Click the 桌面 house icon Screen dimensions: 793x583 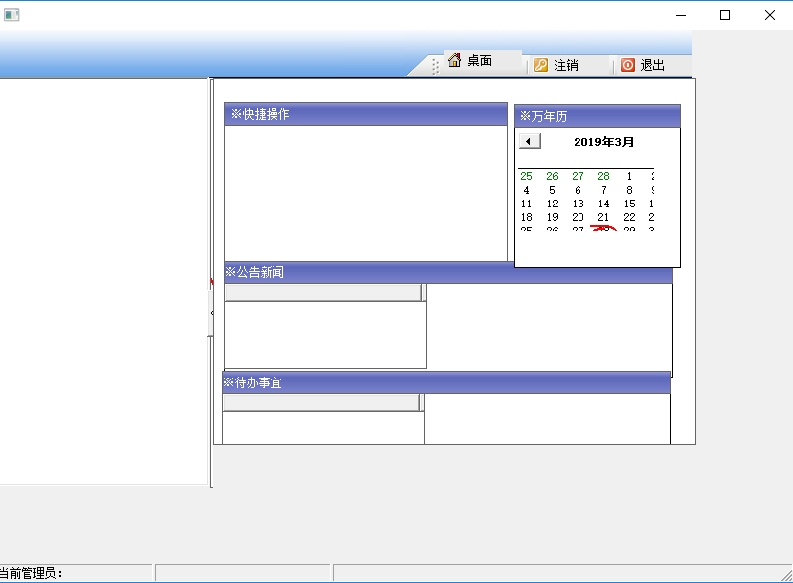click(x=455, y=61)
